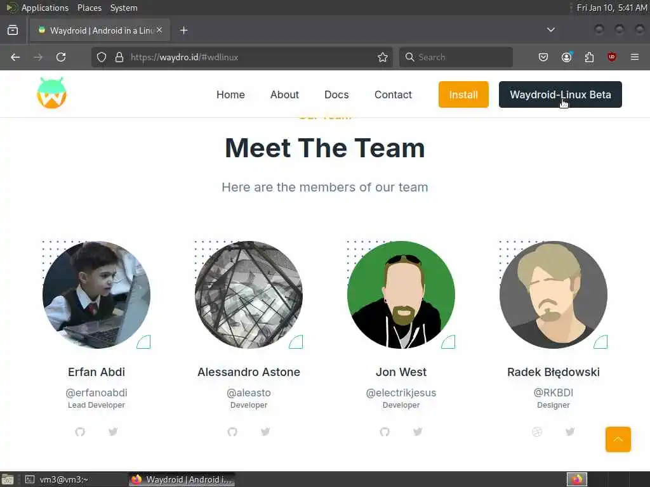The image size is (650, 487).
Task: Open the Firefox hamburger application menu
Action: 635,57
